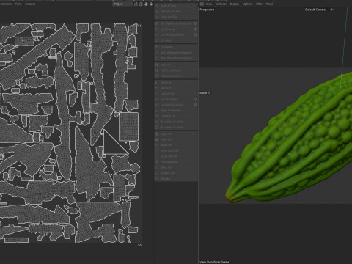The width and height of the screenshot is (352, 264).
Task: Click Cycle UV CW
Action: pyautogui.click(x=169, y=156)
